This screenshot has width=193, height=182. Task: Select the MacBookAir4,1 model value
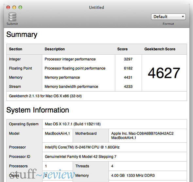[57, 133]
